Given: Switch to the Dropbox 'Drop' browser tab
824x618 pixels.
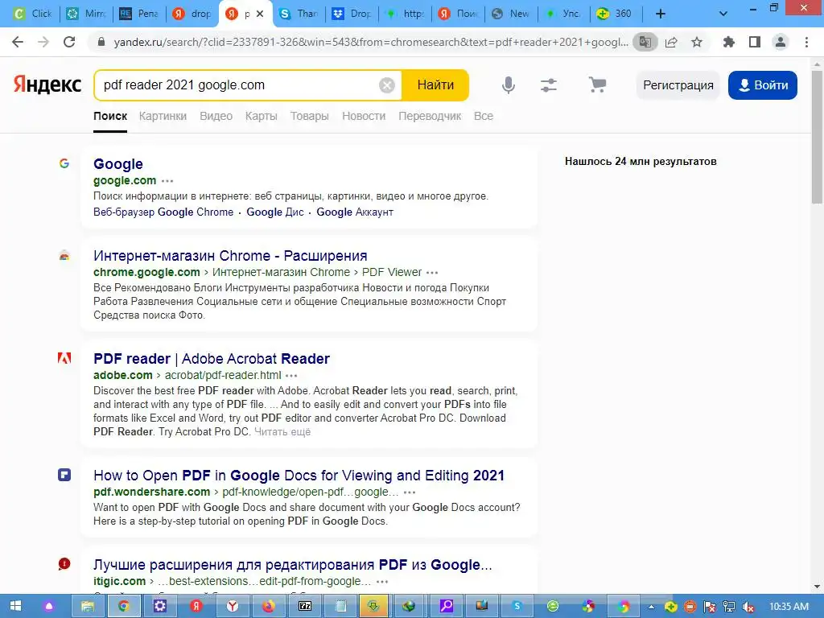Looking at the screenshot, I should [352, 14].
